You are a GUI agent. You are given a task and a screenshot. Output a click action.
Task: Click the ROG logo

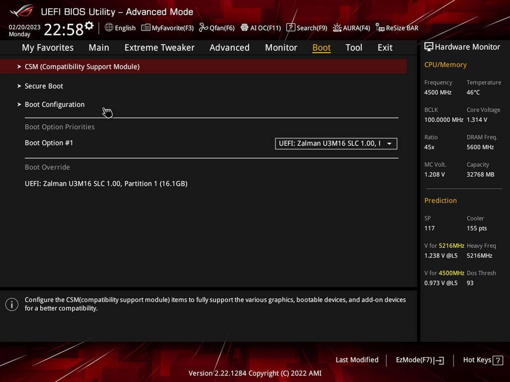[x=21, y=11]
